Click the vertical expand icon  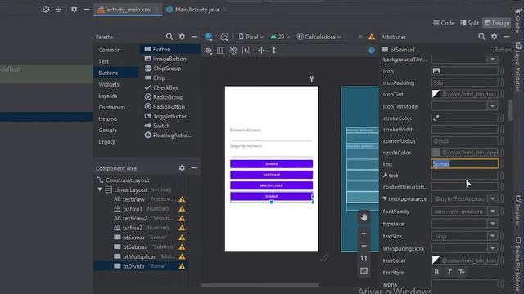click(x=273, y=51)
